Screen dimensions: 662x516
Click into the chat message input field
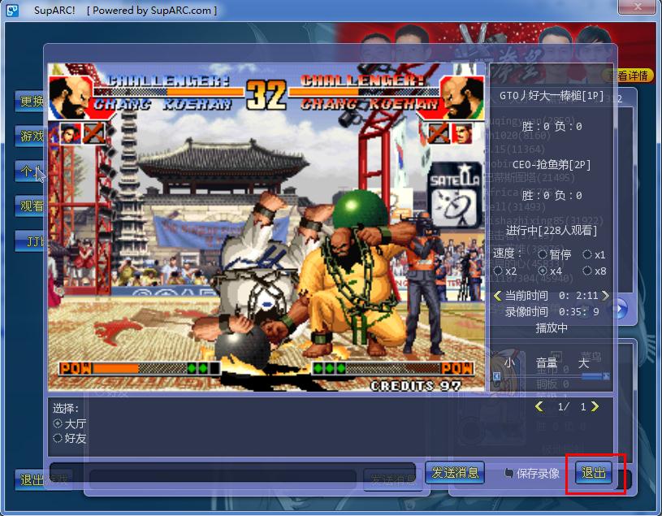click(x=232, y=472)
